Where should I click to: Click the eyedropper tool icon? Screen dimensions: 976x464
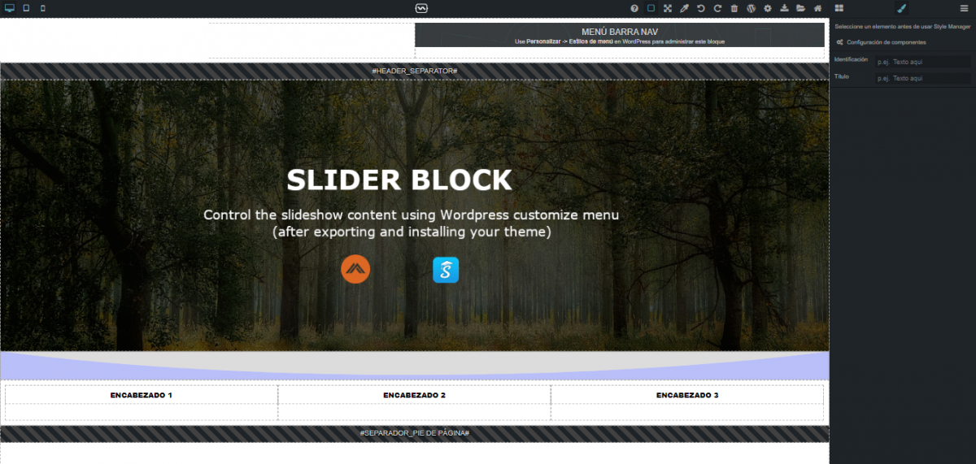(x=684, y=8)
